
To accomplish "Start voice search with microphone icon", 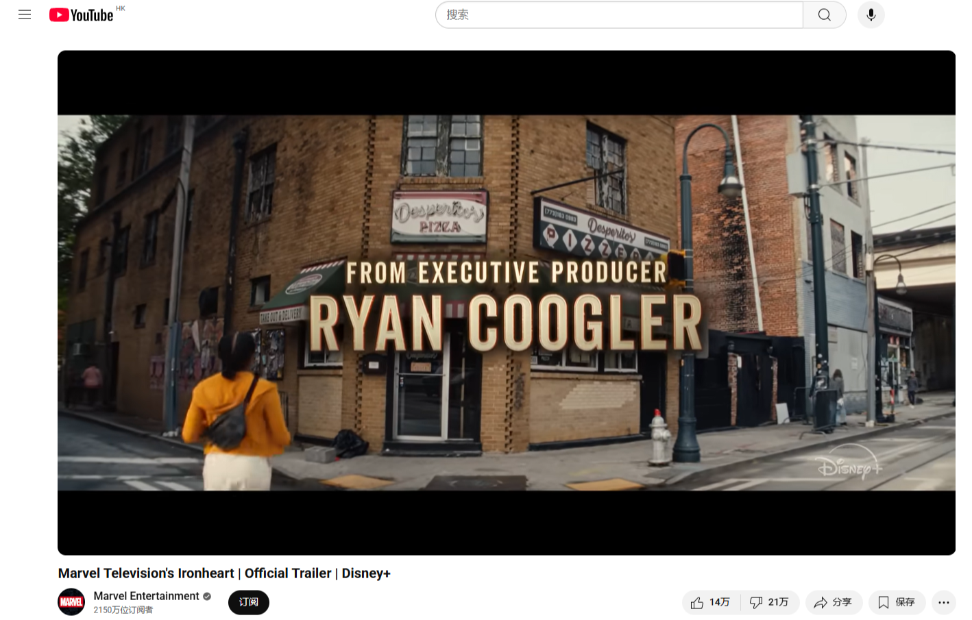I will click(x=871, y=15).
